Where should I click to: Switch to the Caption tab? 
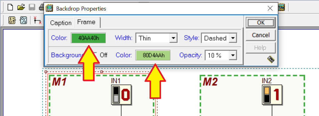click(61, 23)
